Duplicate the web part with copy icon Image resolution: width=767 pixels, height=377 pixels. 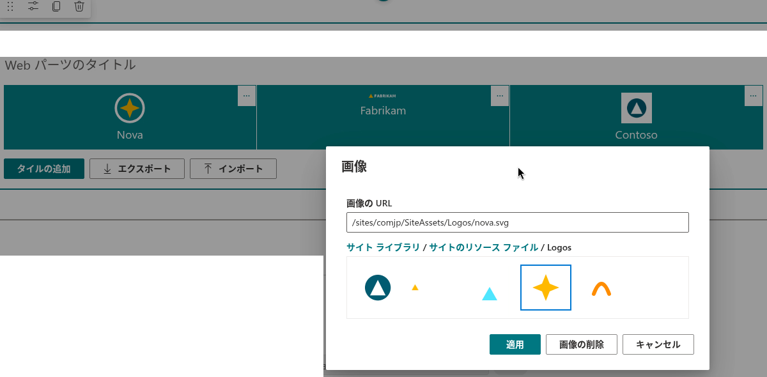click(x=56, y=6)
